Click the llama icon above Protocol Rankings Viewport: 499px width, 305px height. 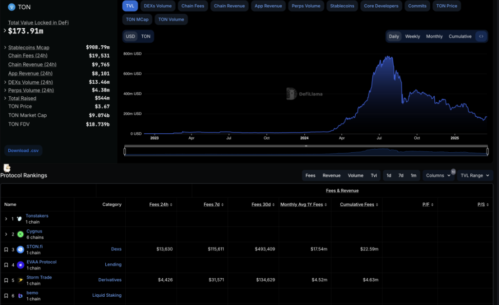[7, 168]
